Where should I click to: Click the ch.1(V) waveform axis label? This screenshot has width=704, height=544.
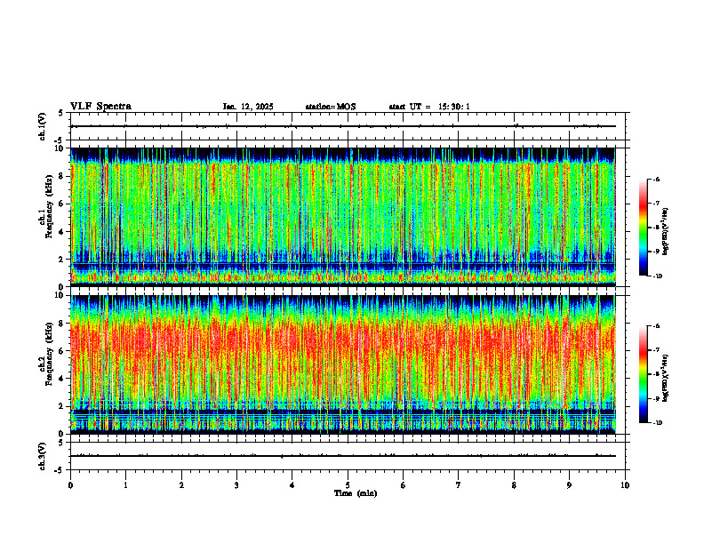coord(42,126)
